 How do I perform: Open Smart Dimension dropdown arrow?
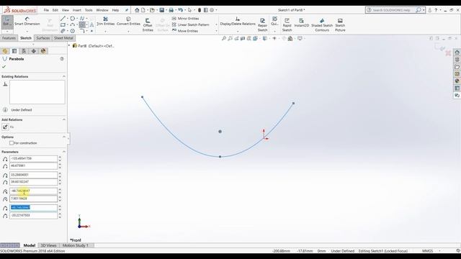tap(27, 31)
